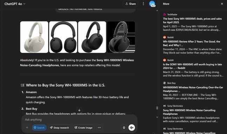Click the 'More' panel title
Viewport: 227px width, 134px height.
pyautogui.click(x=166, y=4)
